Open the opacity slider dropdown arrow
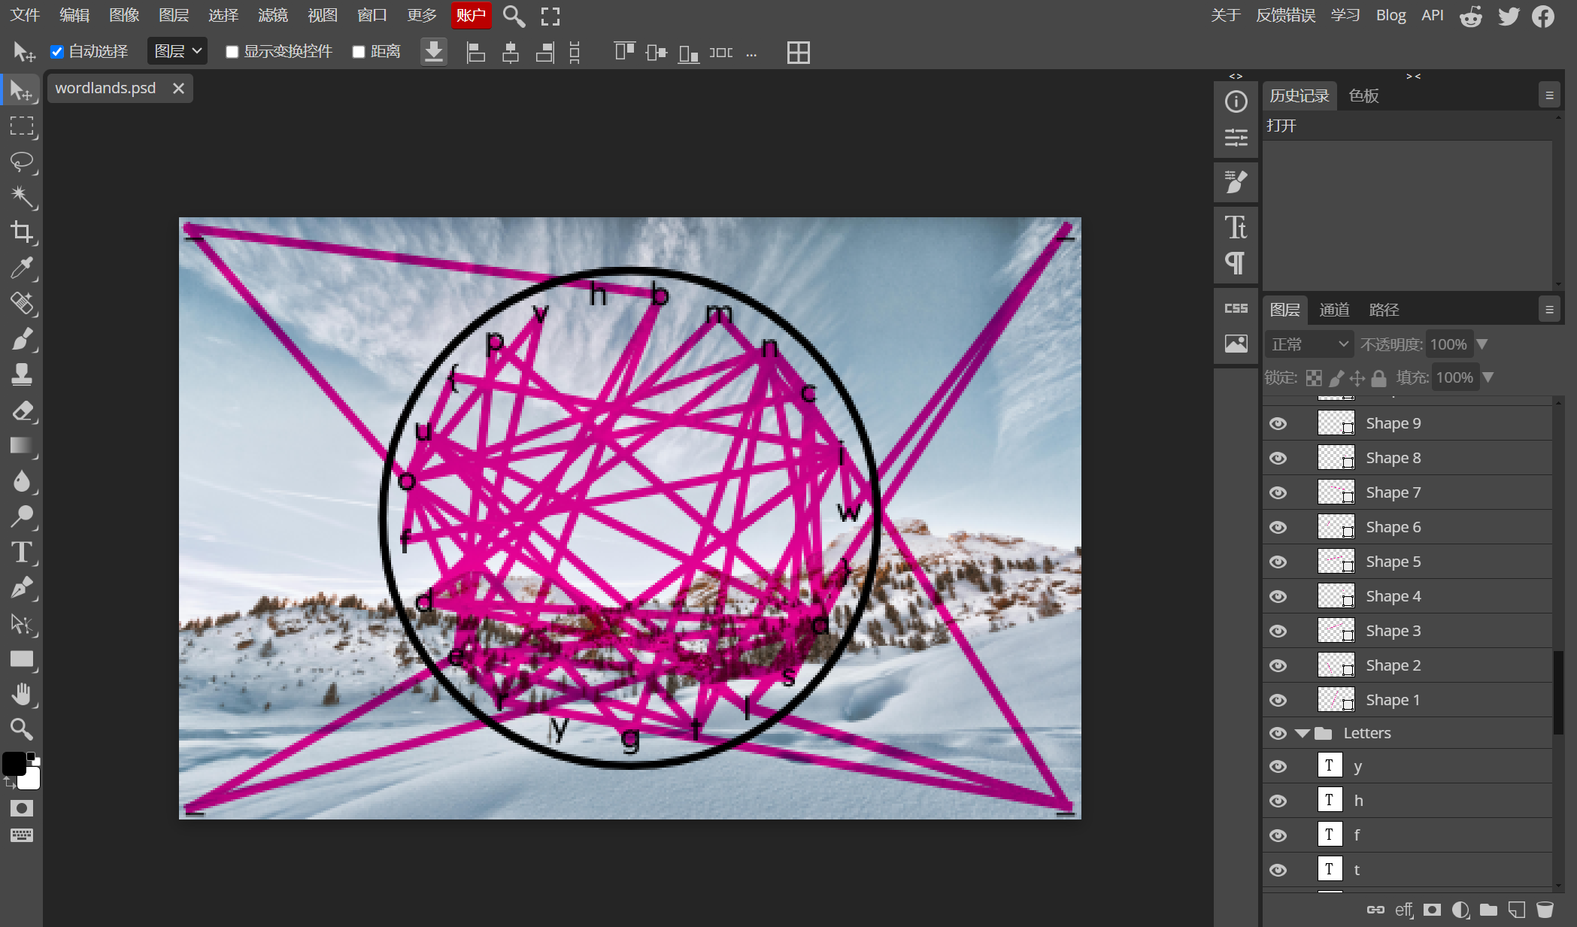The width and height of the screenshot is (1577, 927). pyautogui.click(x=1482, y=344)
